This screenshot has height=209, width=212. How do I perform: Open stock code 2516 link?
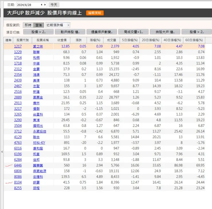point(18,92)
